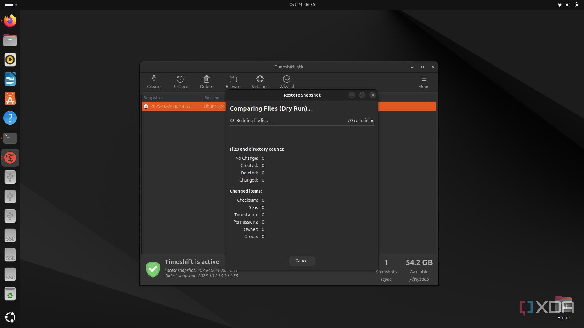
Task: Close the Restore Snapshot dialog
Action: [x=372, y=95]
